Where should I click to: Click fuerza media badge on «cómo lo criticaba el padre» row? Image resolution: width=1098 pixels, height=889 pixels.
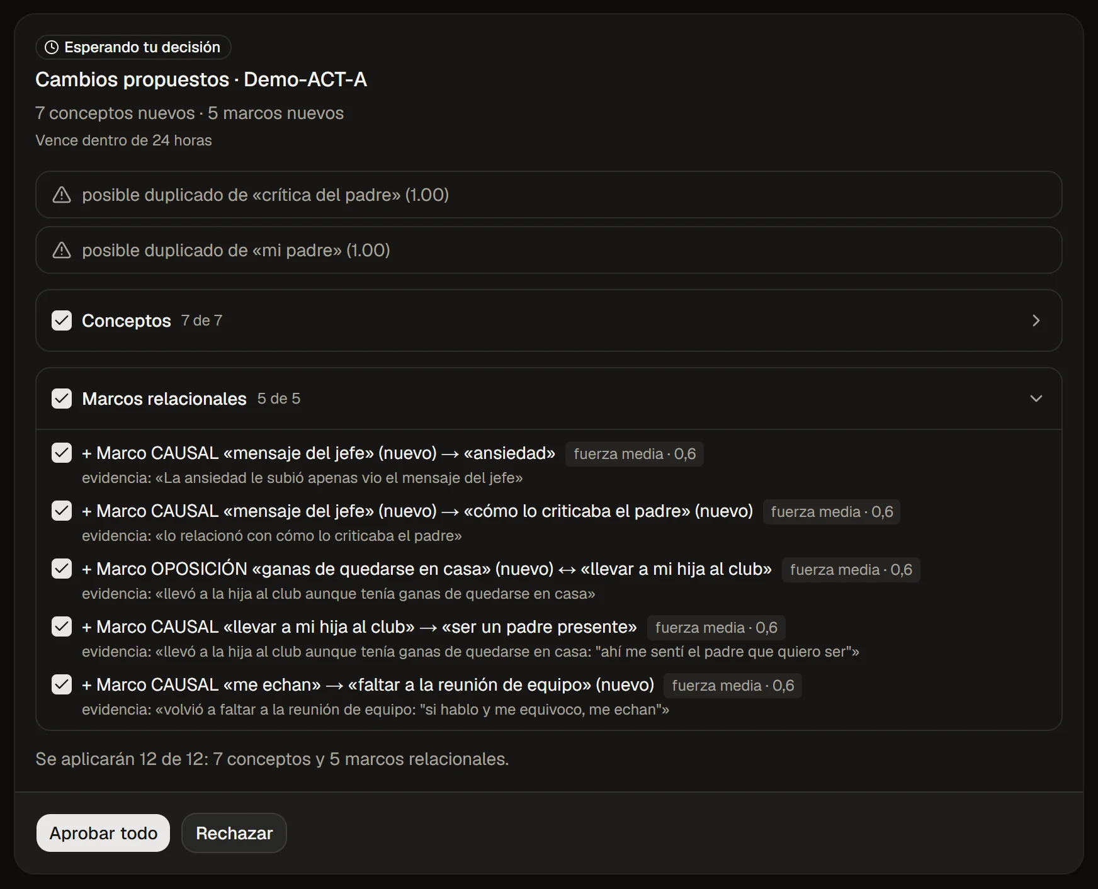click(832, 512)
